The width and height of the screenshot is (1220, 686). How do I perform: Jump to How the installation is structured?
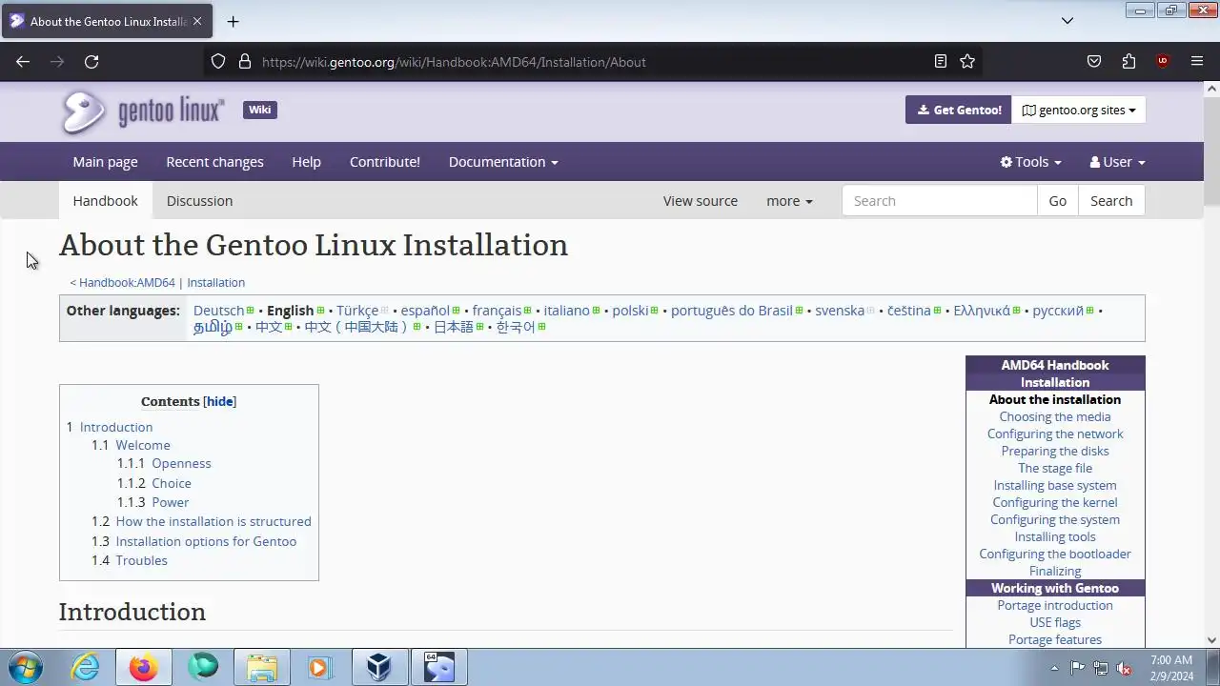[x=213, y=521]
